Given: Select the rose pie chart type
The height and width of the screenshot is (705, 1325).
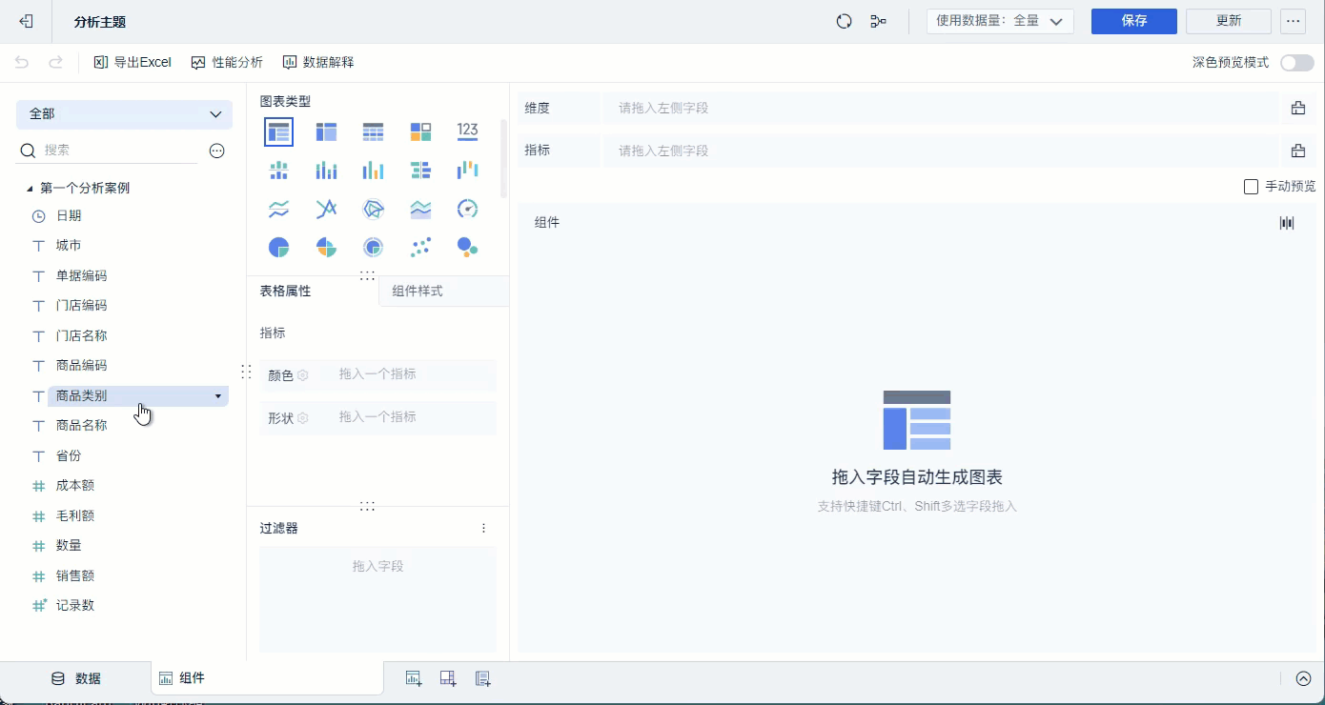Looking at the screenshot, I should 326,248.
